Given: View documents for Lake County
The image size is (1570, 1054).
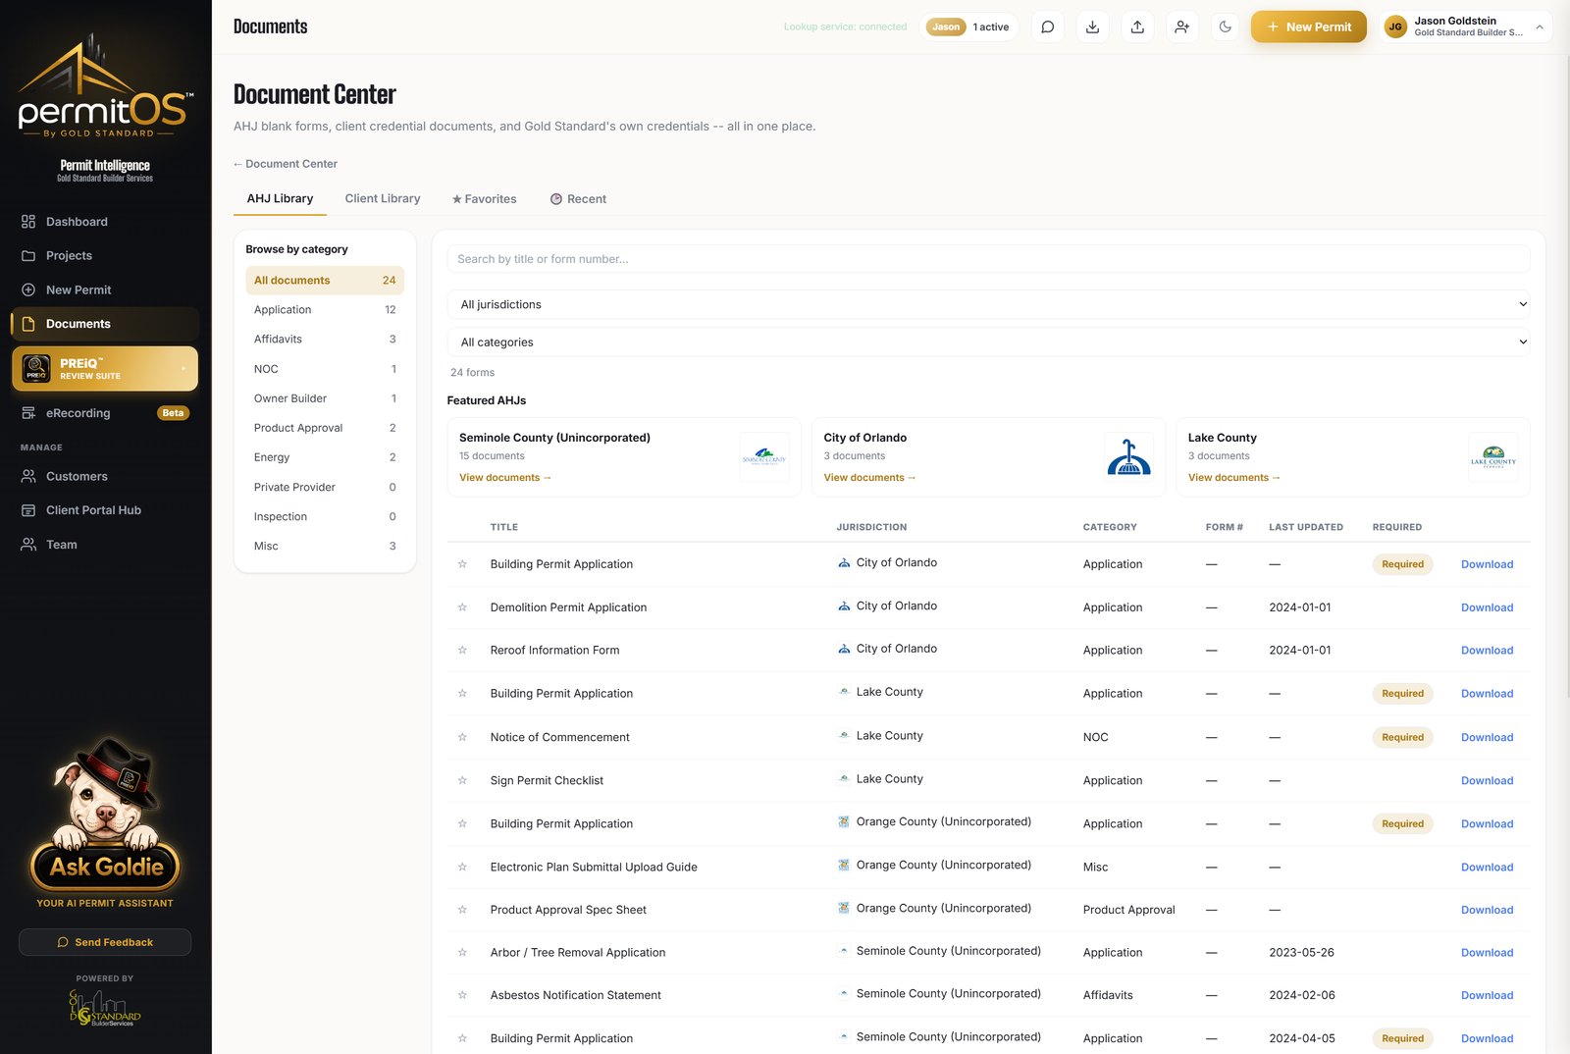Looking at the screenshot, I should [x=1233, y=478].
